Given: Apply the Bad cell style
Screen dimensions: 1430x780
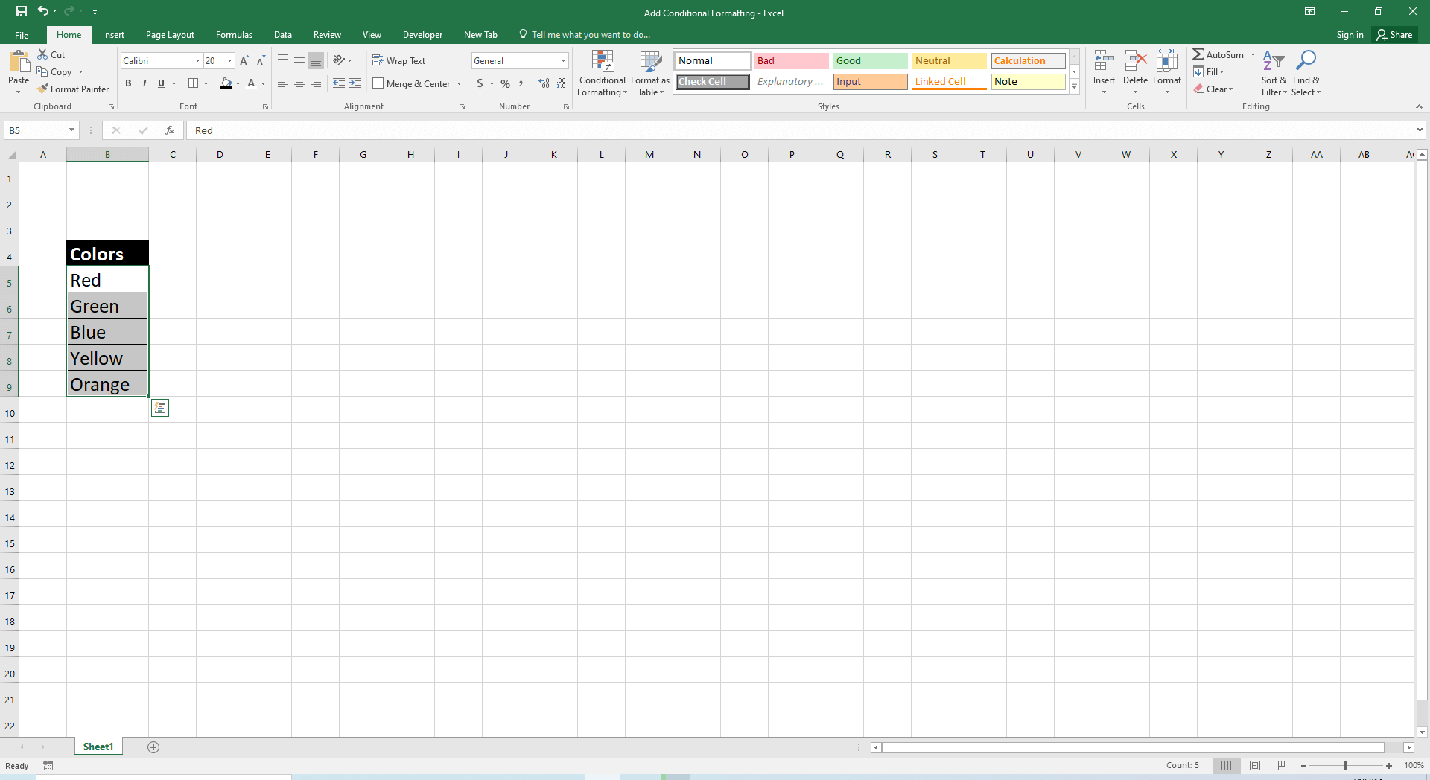Looking at the screenshot, I should pyautogui.click(x=791, y=60).
